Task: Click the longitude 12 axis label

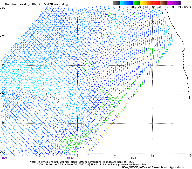Action: click(x=152, y=155)
